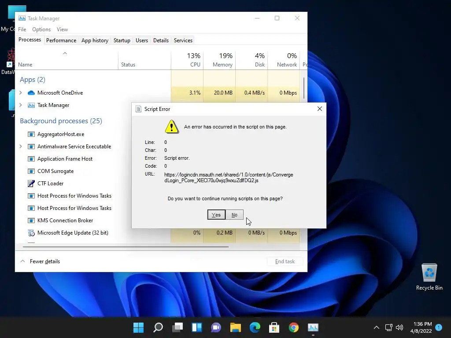Viewport: 451px width, 338px height.
Task: Collapse view with Fewer details chevron
Action: click(x=23, y=261)
